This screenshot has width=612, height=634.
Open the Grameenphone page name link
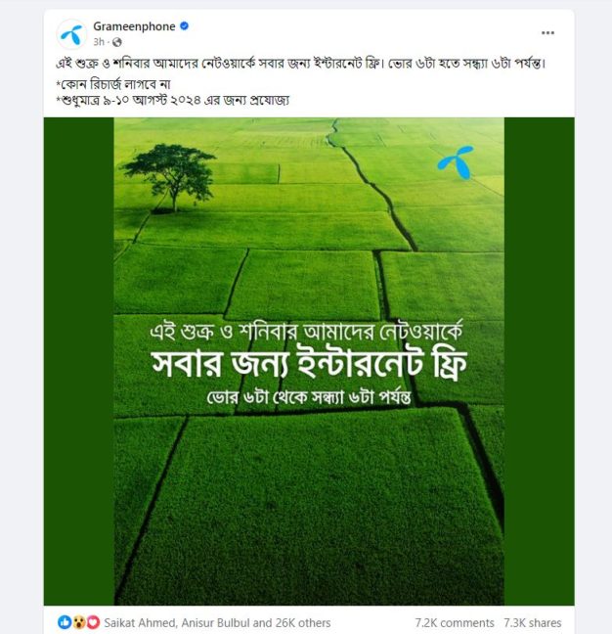(x=134, y=26)
